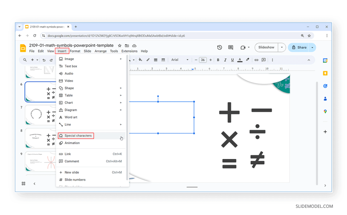Move presentation to folder icon
Screen dimensions: 347x215
(x=127, y=45)
